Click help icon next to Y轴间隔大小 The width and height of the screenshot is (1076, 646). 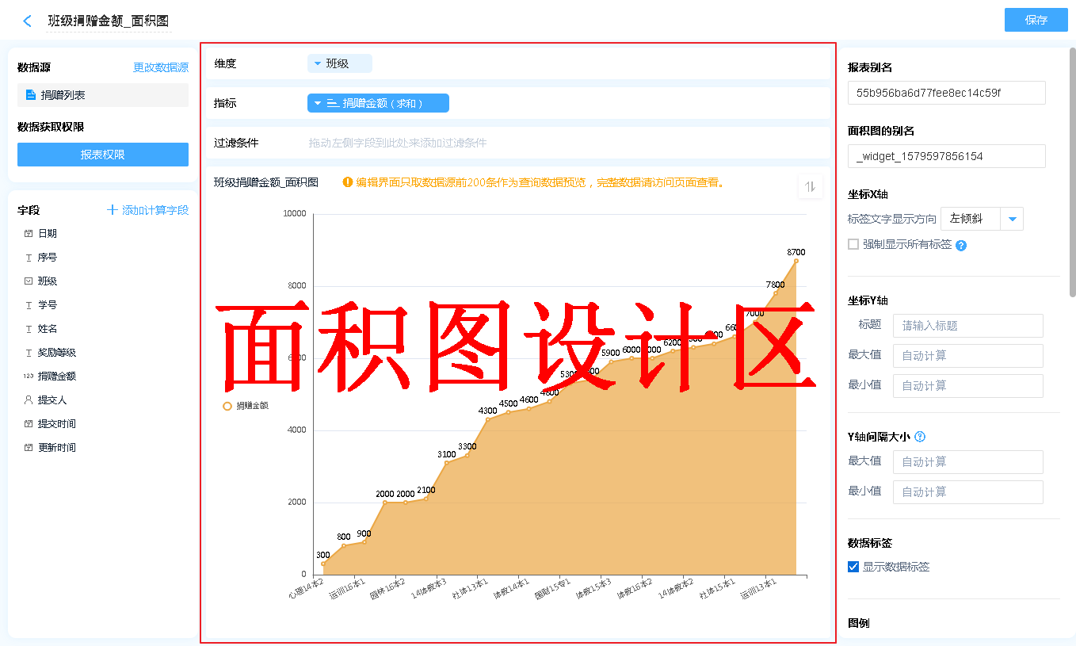(x=920, y=437)
